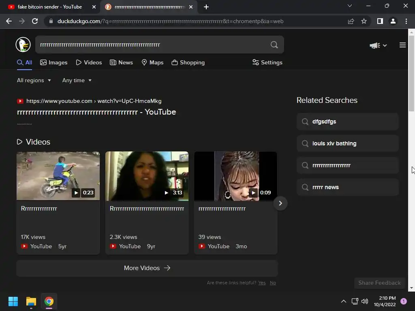Open a new tab with plus button

pyautogui.click(x=206, y=7)
